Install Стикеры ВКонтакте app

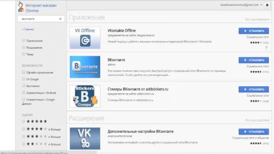click(254, 89)
